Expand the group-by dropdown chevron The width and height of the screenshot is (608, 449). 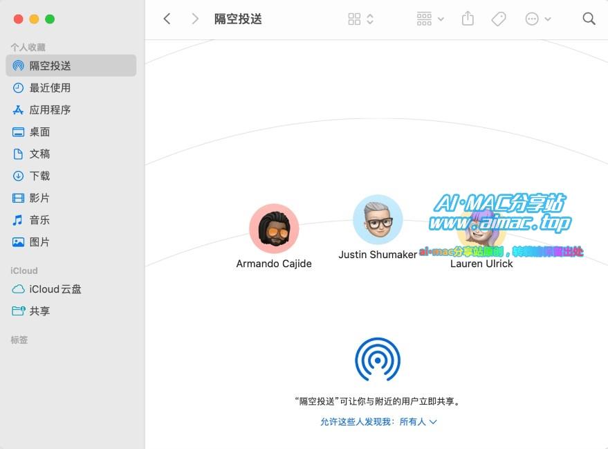[441, 19]
